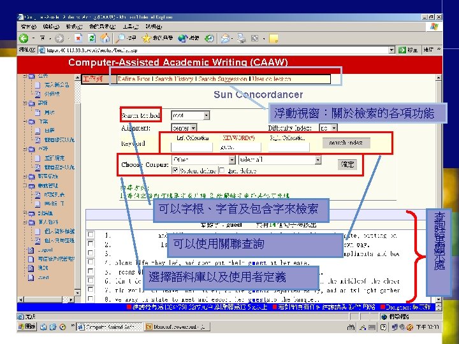Check the box for result row 4
459x344 pixels.
[x=91, y=262]
